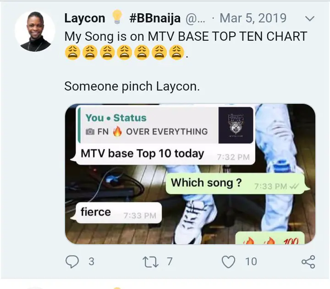Image resolution: width=330 pixels, height=289 pixels.
Task: Click the retweet count 7
Action: [x=170, y=262]
